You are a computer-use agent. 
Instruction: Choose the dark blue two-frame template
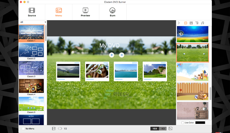coord(31,120)
